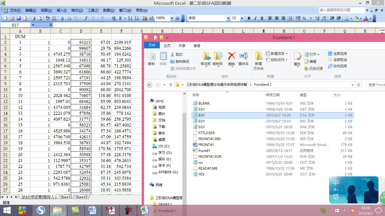Open the Borders dropdown arrow in Excel
The width and height of the screenshot is (385, 216).
[x=351, y=18]
